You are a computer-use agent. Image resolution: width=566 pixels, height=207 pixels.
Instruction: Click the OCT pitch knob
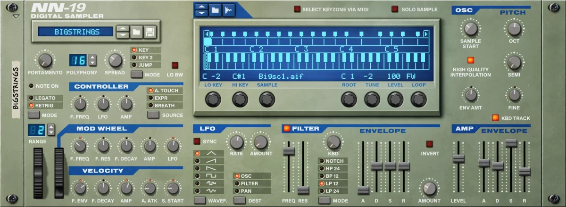pyautogui.click(x=514, y=28)
